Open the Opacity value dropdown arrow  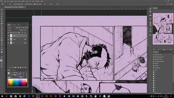[x=27, y=30]
